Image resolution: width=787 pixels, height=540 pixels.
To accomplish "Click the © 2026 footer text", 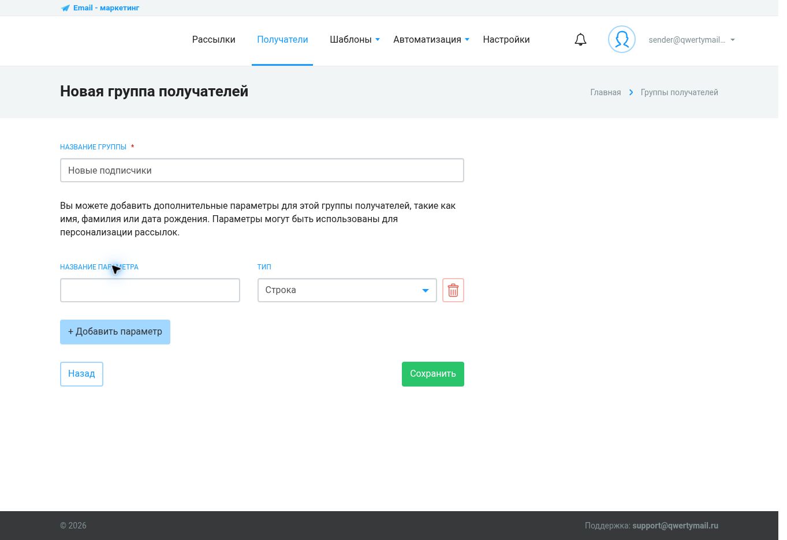I will click(73, 526).
